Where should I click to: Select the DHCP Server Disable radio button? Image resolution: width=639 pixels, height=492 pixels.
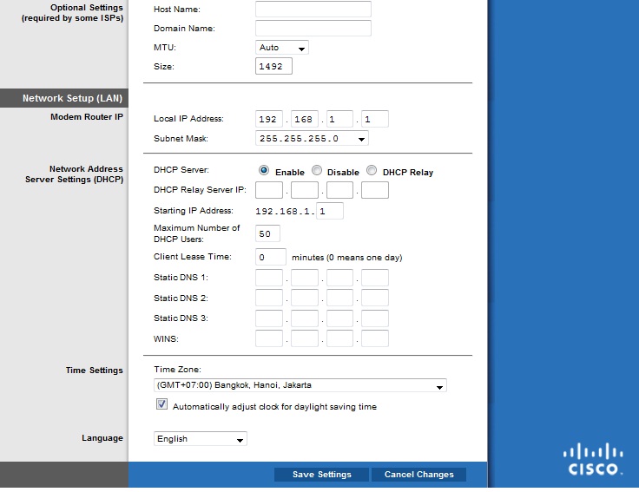[317, 170]
